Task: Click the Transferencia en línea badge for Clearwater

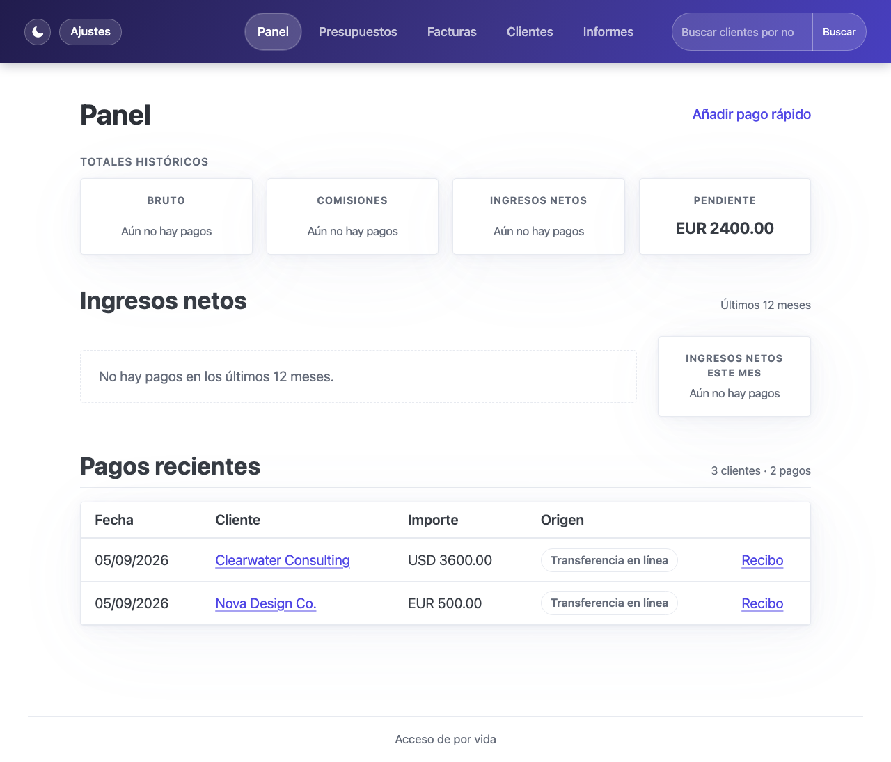Action: pyautogui.click(x=609, y=560)
